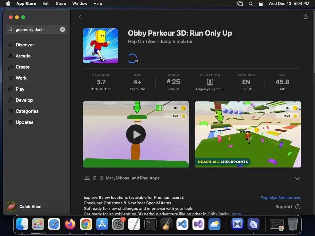
Task: Launch GarageBand from the Dock
Action: [166, 224]
